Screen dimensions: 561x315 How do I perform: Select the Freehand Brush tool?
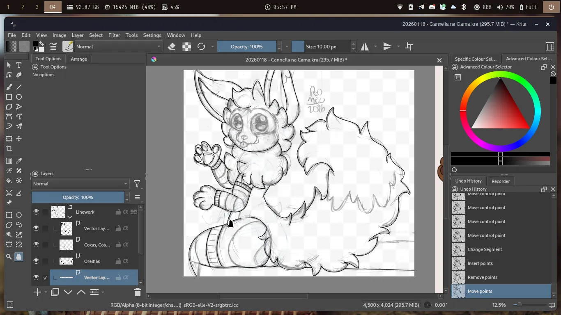[x=9, y=87]
